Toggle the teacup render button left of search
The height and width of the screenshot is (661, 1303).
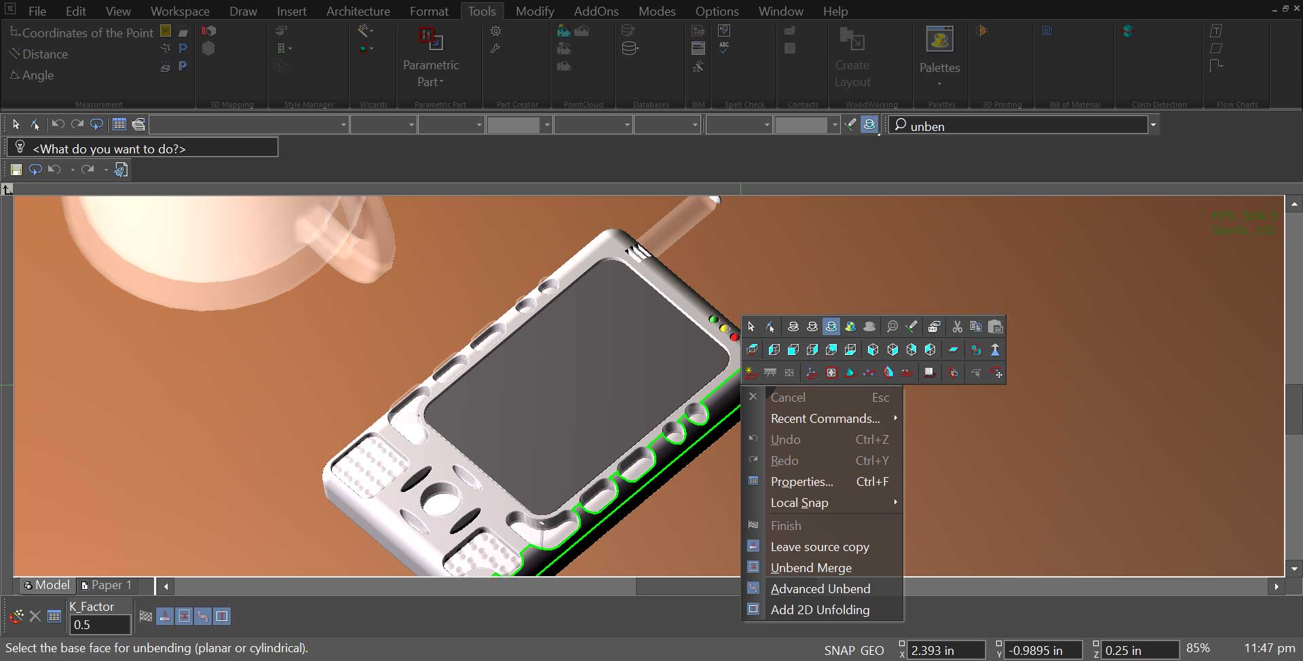(869, 124)
